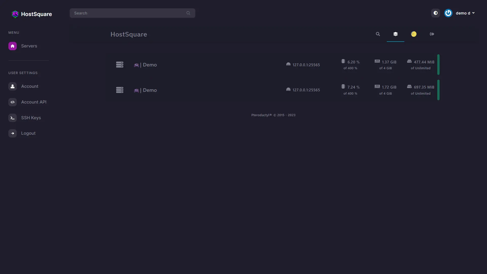
Task: Open the Account settings page
Action: pos(30,86)
